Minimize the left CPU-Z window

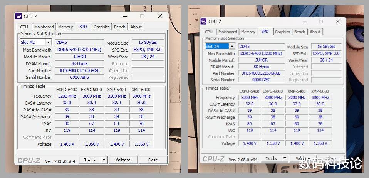click(x=125, y=16)
